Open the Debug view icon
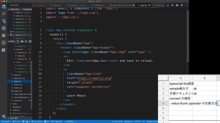The image size is (220, 123). (4, 28)
